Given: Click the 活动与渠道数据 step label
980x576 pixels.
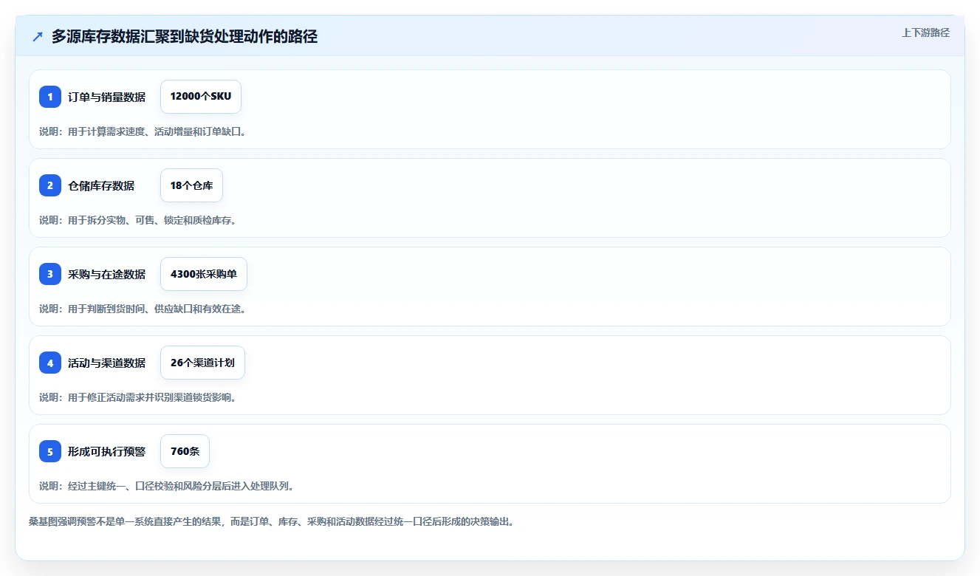Looking at the screenshot, I should (106, 363).
